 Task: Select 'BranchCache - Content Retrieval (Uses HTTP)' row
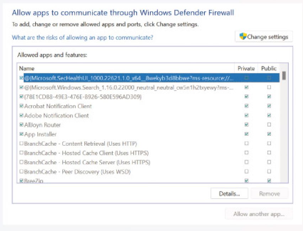81,144
